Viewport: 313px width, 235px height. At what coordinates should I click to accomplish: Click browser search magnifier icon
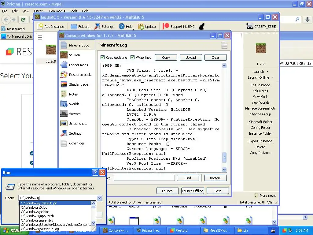[297, 19]
